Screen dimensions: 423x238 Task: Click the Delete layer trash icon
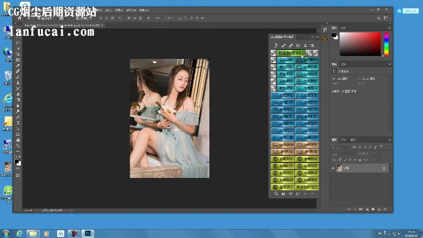(386, 209)
